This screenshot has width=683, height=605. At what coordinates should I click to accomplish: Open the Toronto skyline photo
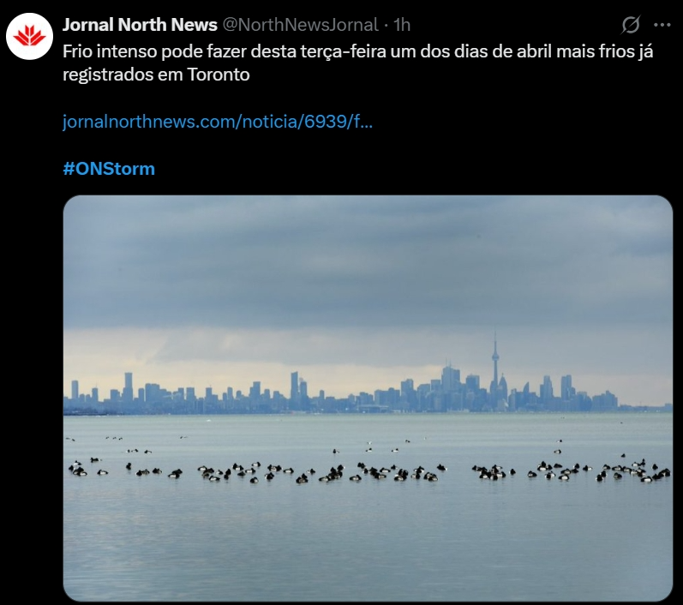[x=368, y=398]
